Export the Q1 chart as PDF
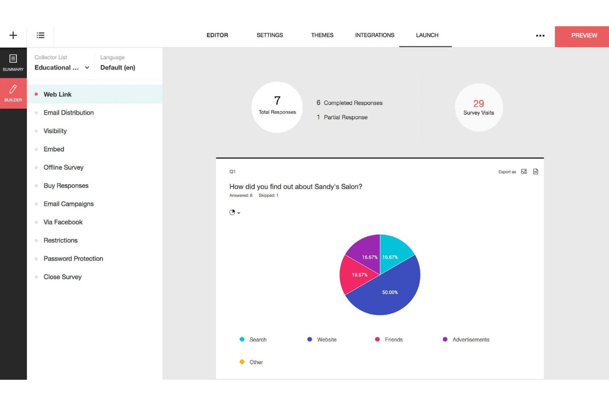The height and width of the screenshot is (406, 609). coord(536,172)
